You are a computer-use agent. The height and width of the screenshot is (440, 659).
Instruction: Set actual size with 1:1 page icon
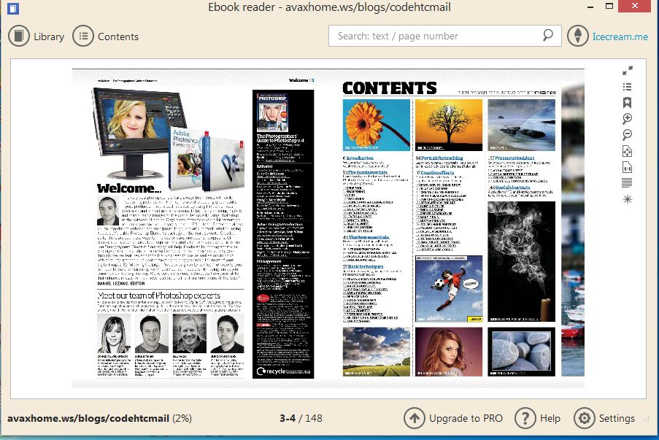[x=627, y=167]
